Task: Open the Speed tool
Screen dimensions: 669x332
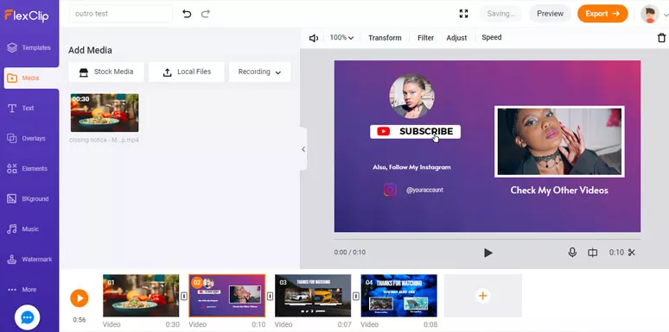Action: [492, 37]
